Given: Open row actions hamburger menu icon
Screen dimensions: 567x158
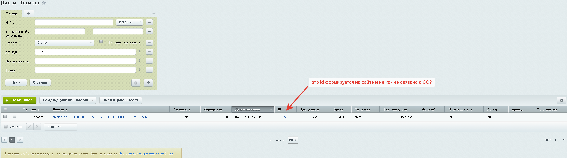Looking at the screenshot, I should tap(15, 117).
